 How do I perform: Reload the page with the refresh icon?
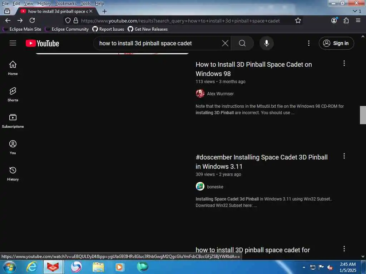click(32, 20)
